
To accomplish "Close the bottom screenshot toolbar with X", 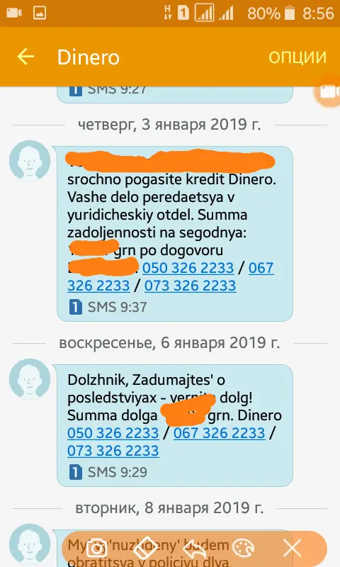I will (x=292, y=549).
